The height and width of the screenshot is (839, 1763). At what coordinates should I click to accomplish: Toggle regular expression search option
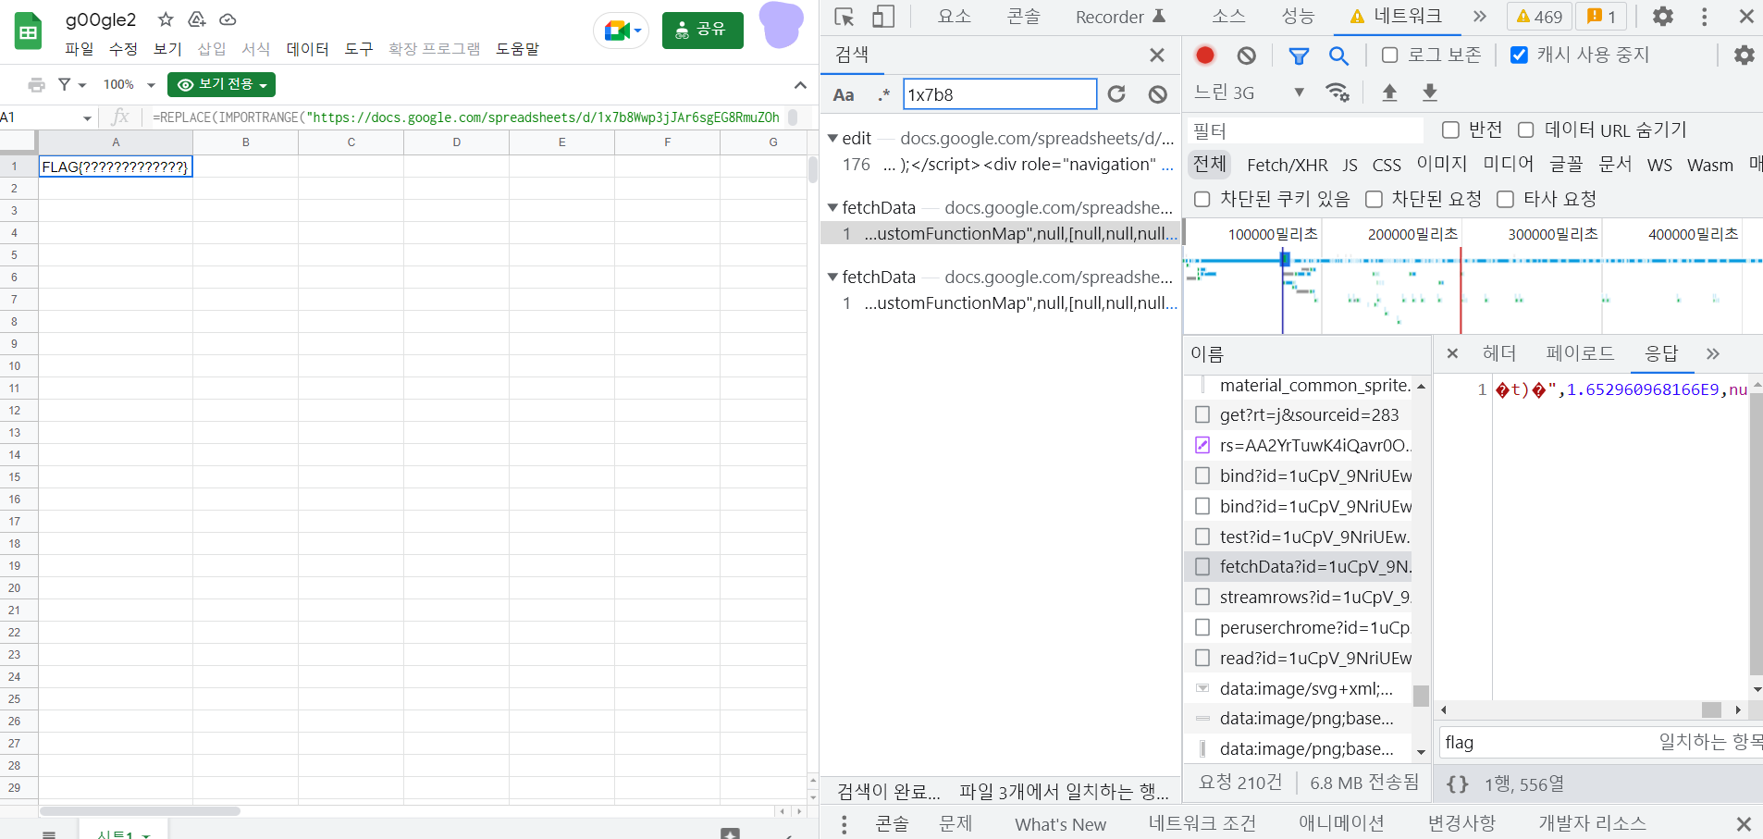[883, 94]
